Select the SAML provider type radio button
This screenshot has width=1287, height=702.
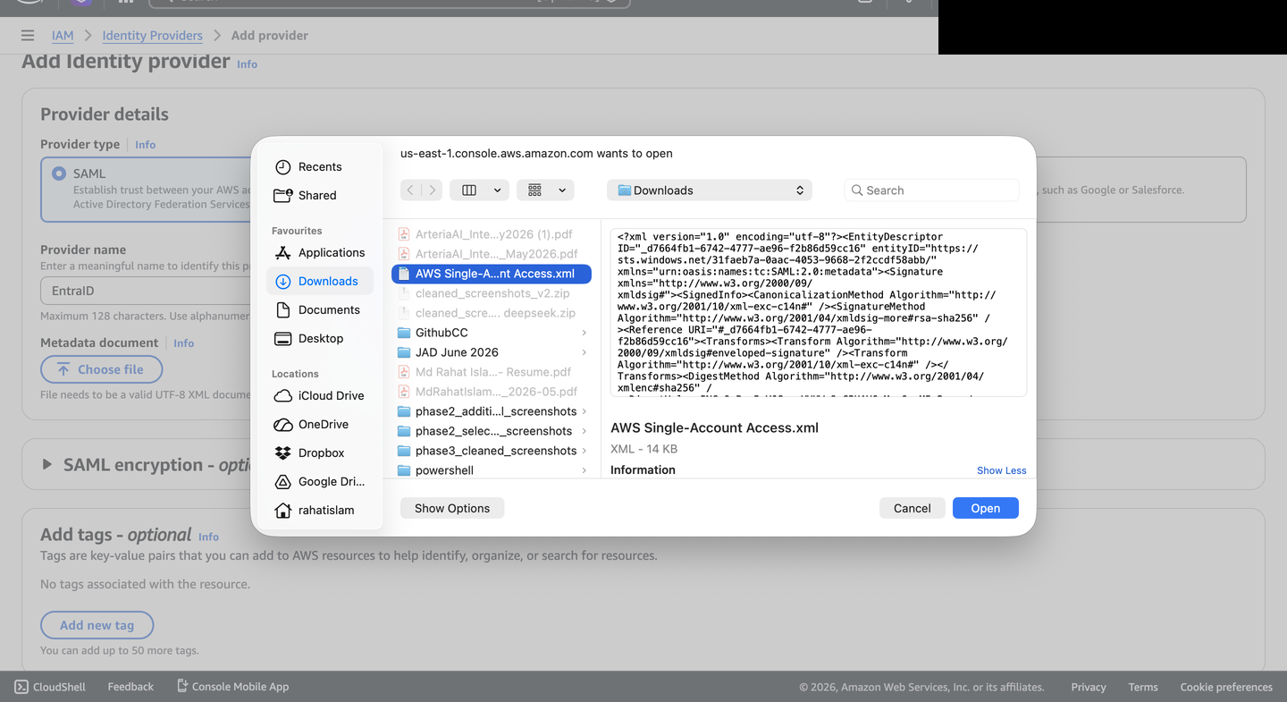pos(59,173)
